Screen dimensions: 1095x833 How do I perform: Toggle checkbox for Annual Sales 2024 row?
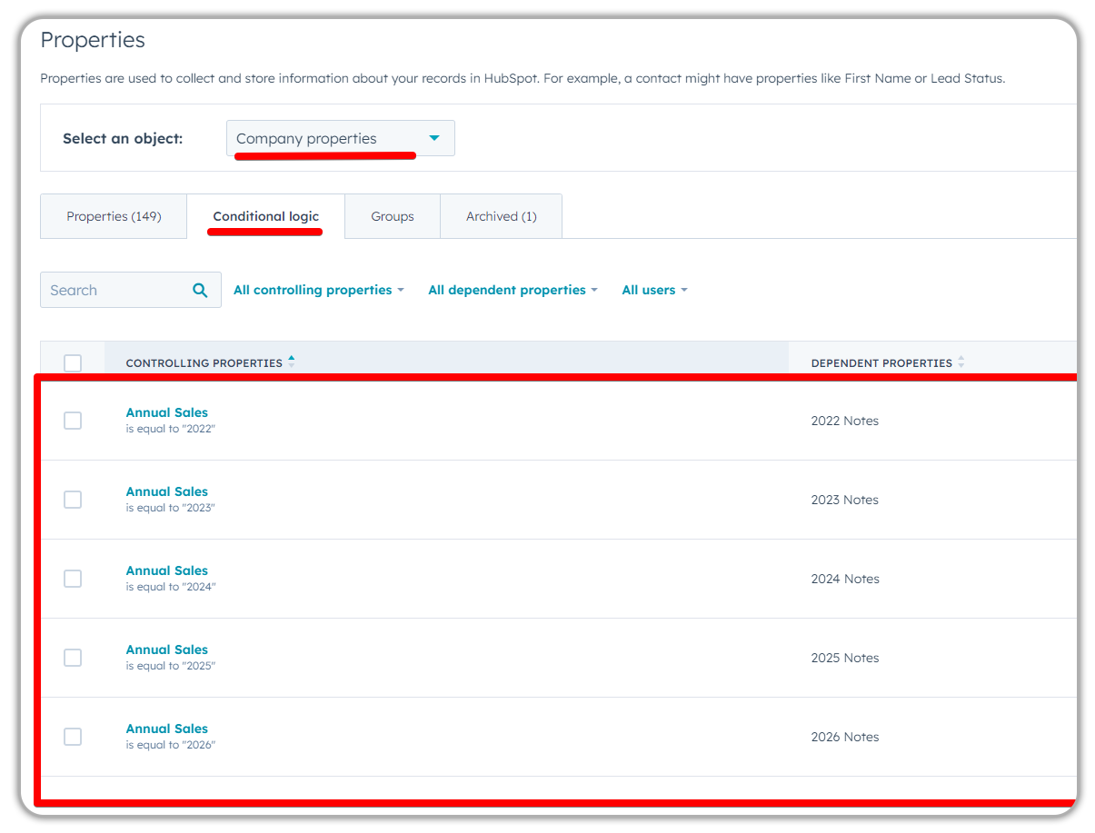(x=73, y=579)
